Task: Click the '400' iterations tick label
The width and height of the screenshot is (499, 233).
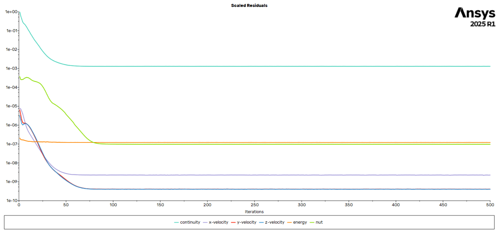Action: (x=396, y=205)
